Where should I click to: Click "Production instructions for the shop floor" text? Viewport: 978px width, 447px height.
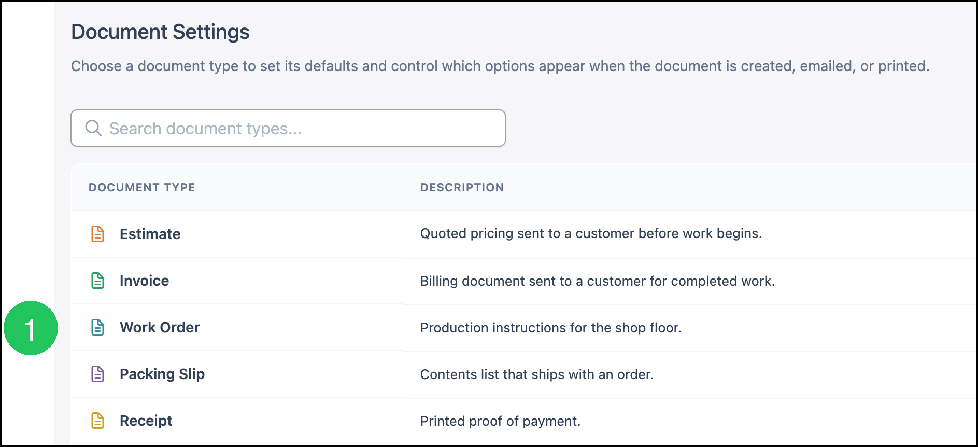(550, 328)
